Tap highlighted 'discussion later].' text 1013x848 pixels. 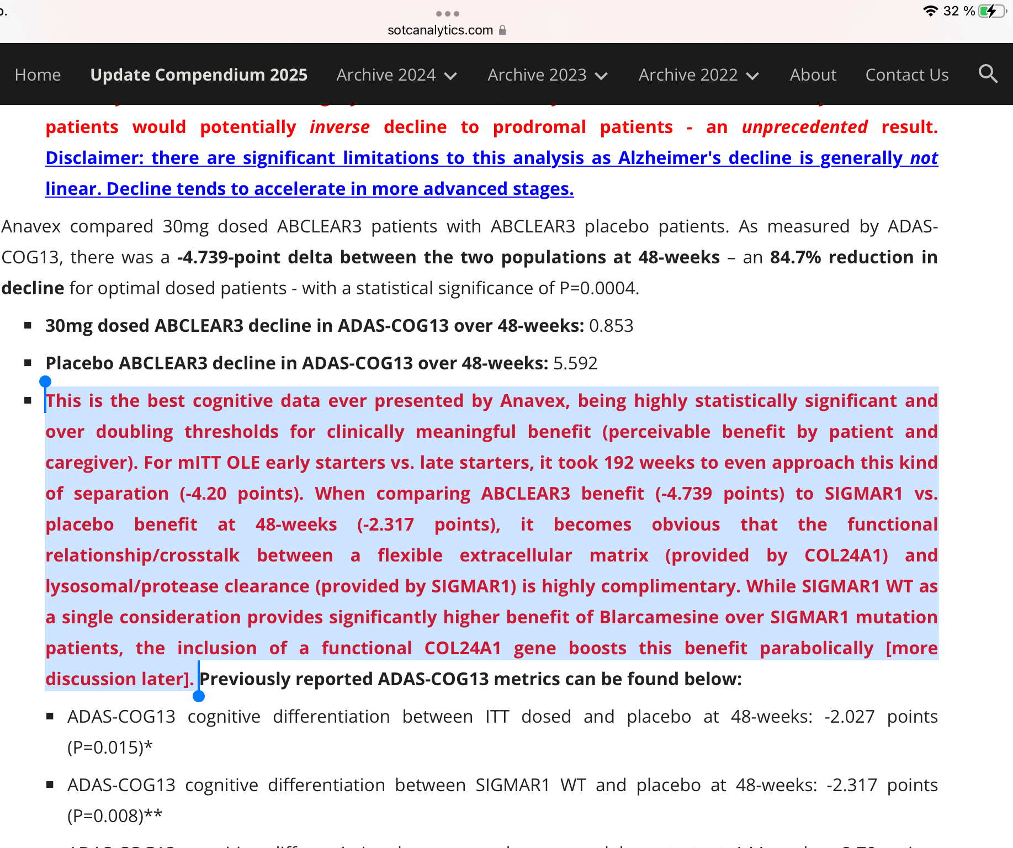click(x=120, y=679)
